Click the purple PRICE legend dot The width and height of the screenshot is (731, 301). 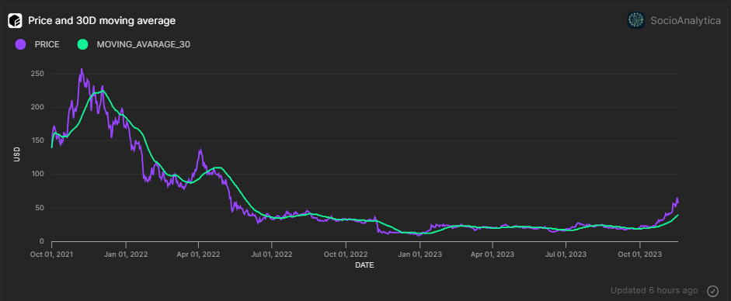[20, 45]
